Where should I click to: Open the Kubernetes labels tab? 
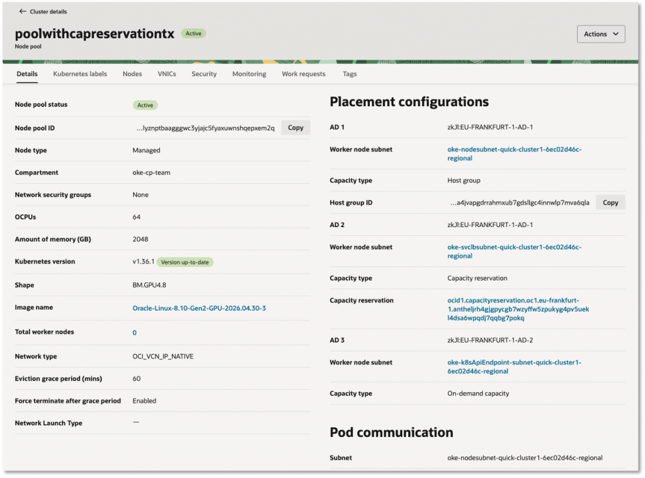click(x=80, y=74)
